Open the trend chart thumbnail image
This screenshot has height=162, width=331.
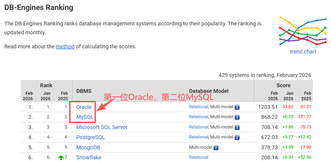303,31
